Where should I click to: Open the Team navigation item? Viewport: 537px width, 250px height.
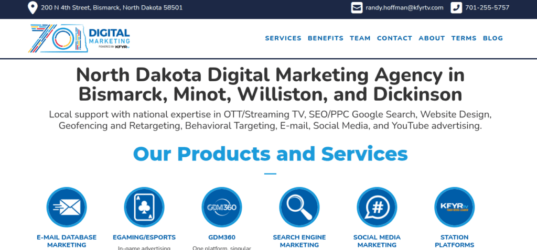tap(360, 38)
